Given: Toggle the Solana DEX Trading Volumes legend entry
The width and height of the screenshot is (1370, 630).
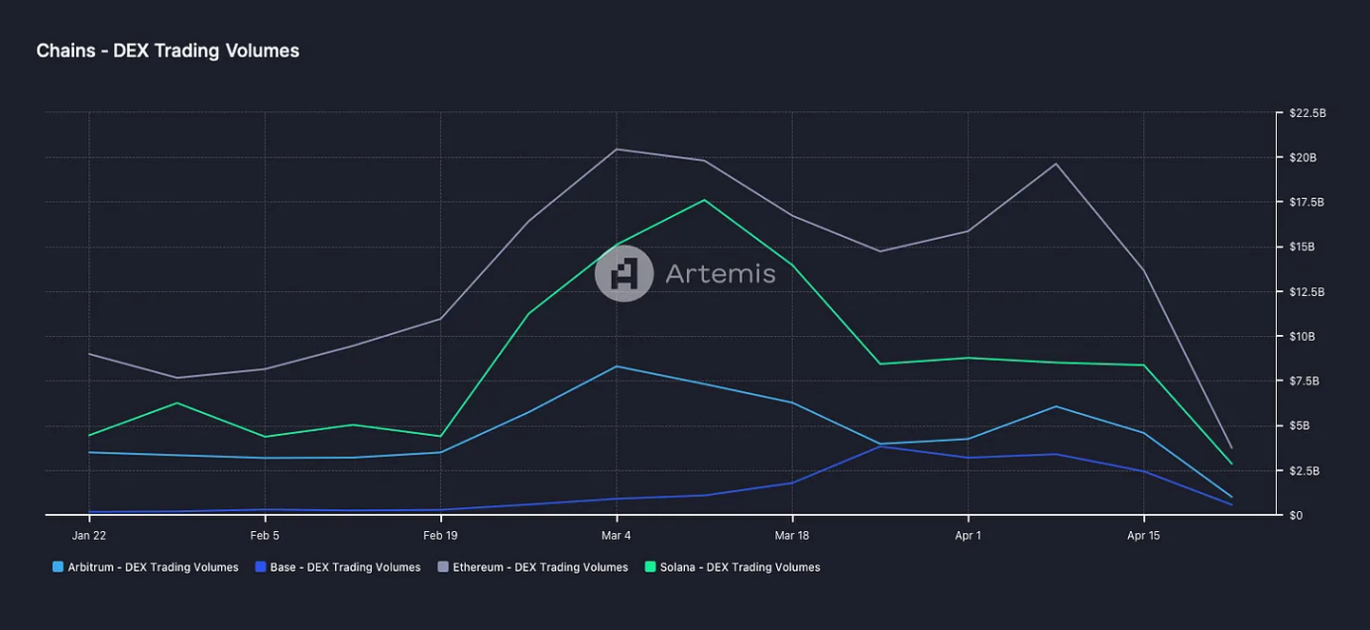Looking at the screenshot, I should (x=733, y=568).
